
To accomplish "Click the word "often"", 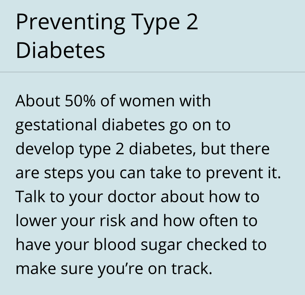I will click(218, 221).
